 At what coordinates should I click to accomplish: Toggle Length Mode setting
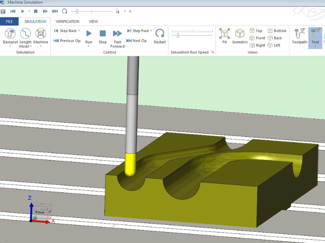coord(25,34)
